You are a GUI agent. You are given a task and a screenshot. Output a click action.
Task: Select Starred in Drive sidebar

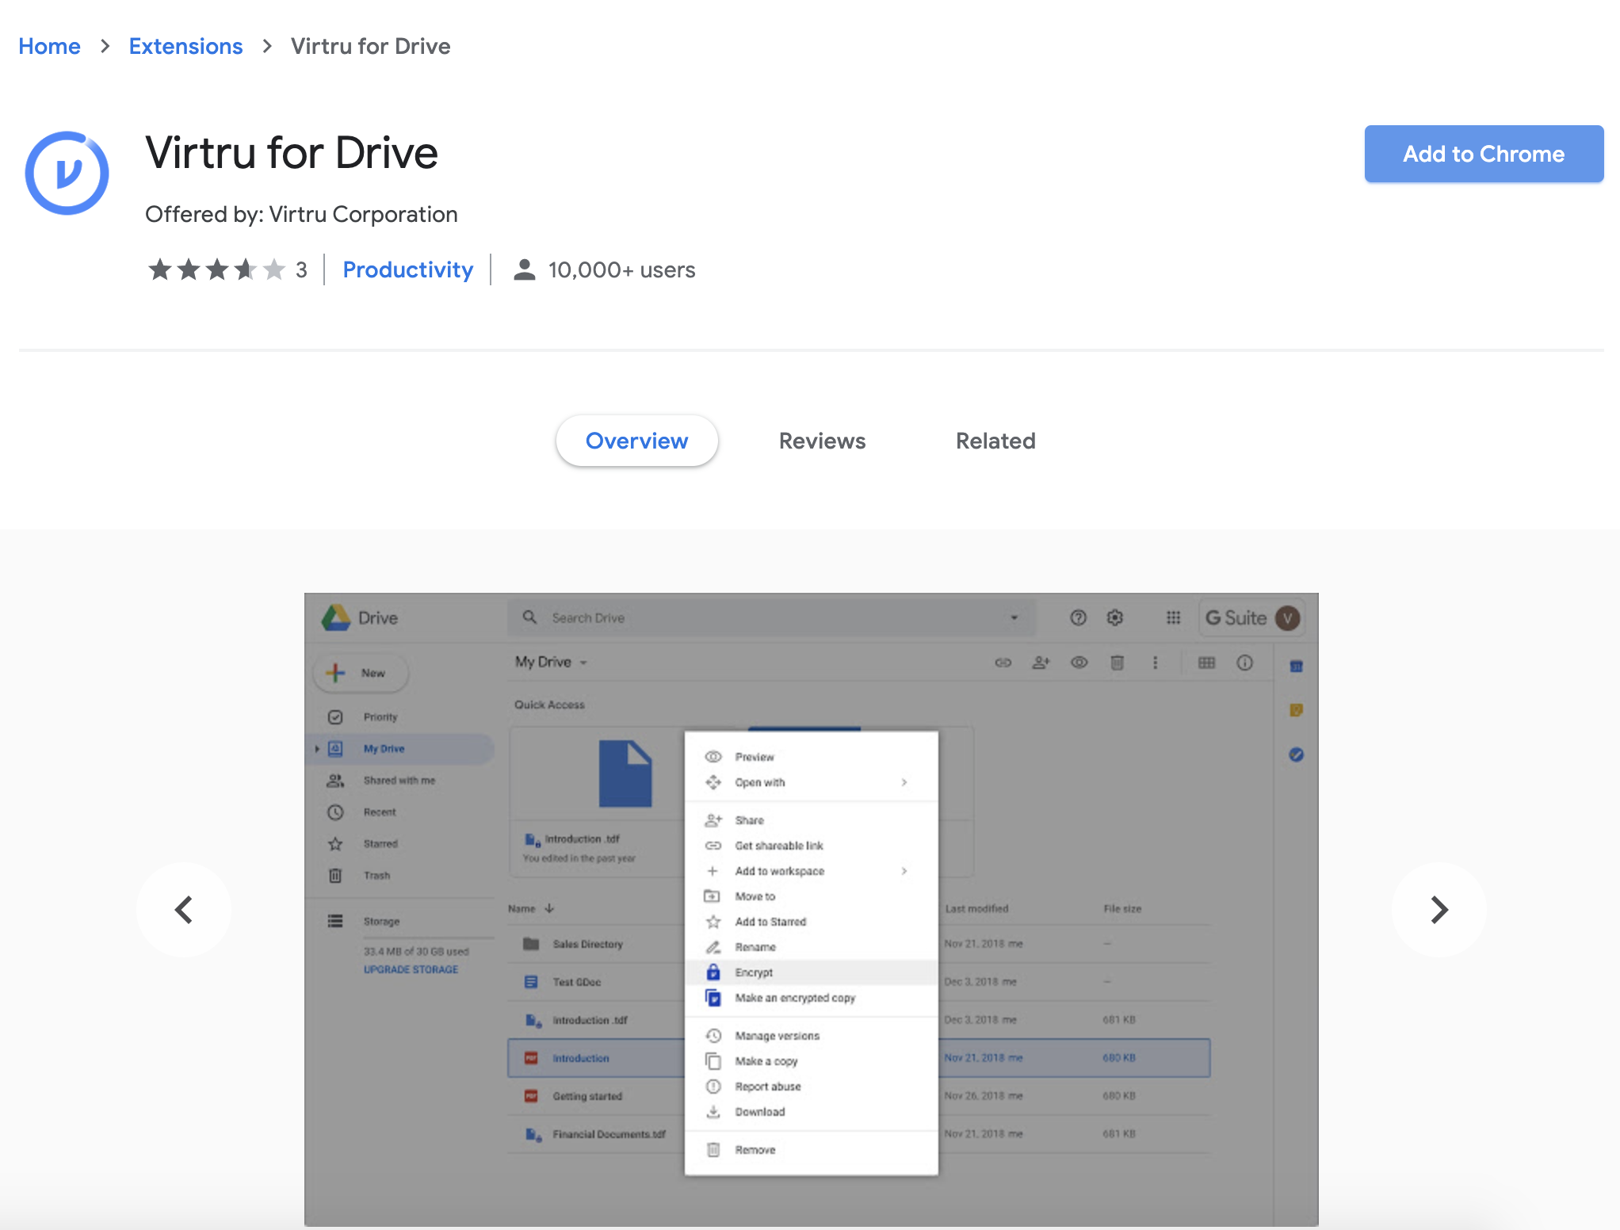pos(399,844)
